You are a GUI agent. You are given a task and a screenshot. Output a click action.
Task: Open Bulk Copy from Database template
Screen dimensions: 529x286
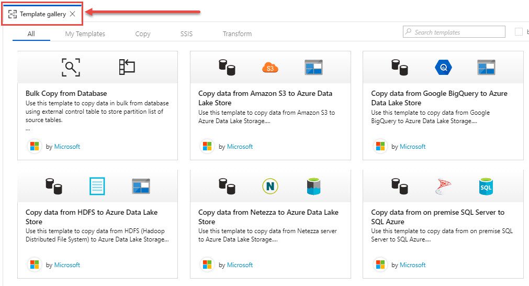[66, 93]
